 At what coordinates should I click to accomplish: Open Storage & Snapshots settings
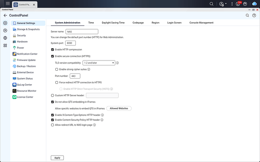(28, 29)
